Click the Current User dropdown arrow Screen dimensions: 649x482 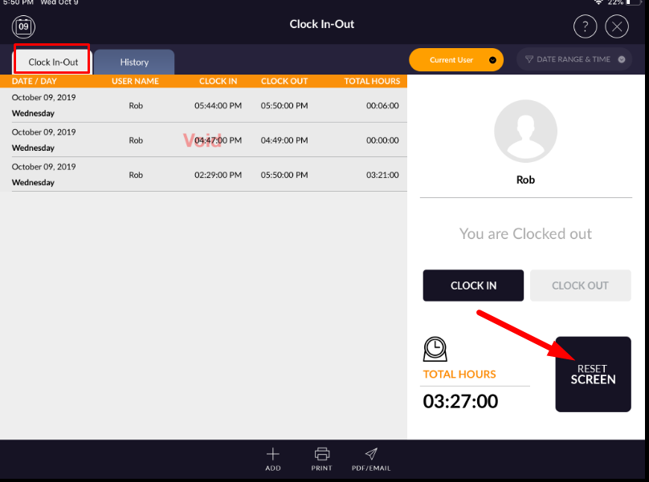(x=492, y=60)
